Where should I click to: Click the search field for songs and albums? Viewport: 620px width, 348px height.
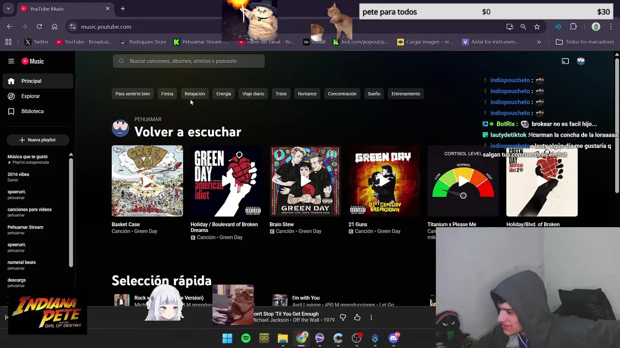[189, 61]
